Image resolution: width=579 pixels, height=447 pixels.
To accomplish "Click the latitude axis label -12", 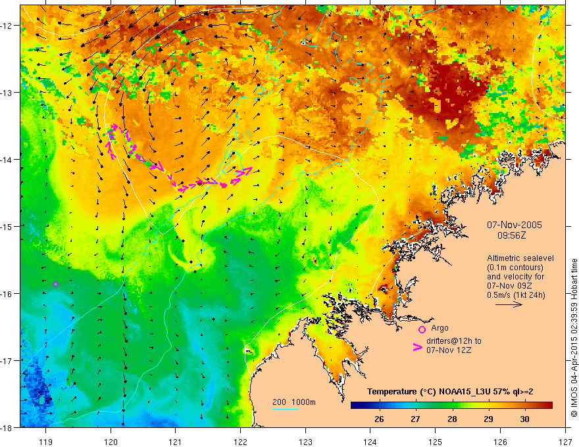I will (7, 26).
